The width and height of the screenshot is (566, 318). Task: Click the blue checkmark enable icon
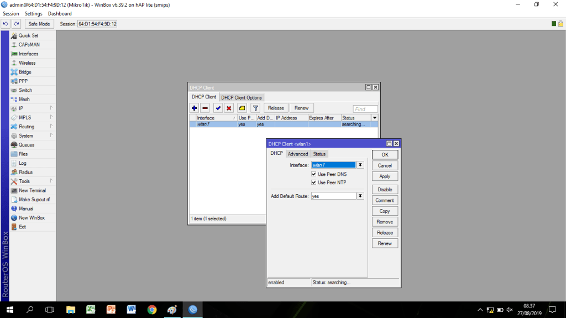tap(218, 108)
